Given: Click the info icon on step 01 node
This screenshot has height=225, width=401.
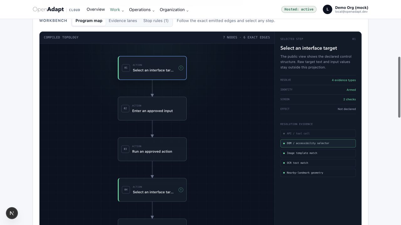Looking at the screenshot, I should 181,68.
